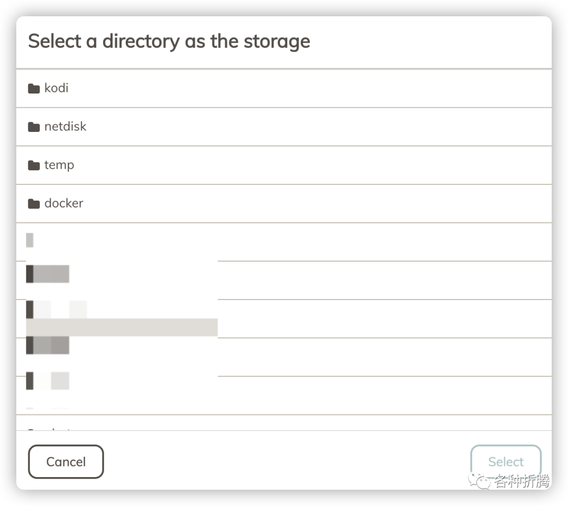This screenshot has height=506, width=568.
Task: Confirm with the Select button
Action: click(505, 462)
